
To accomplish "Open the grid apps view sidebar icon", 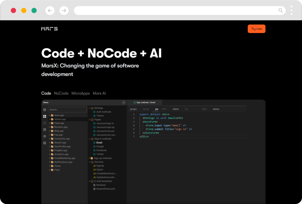I will pyautogui.click(x=45, y=116).
